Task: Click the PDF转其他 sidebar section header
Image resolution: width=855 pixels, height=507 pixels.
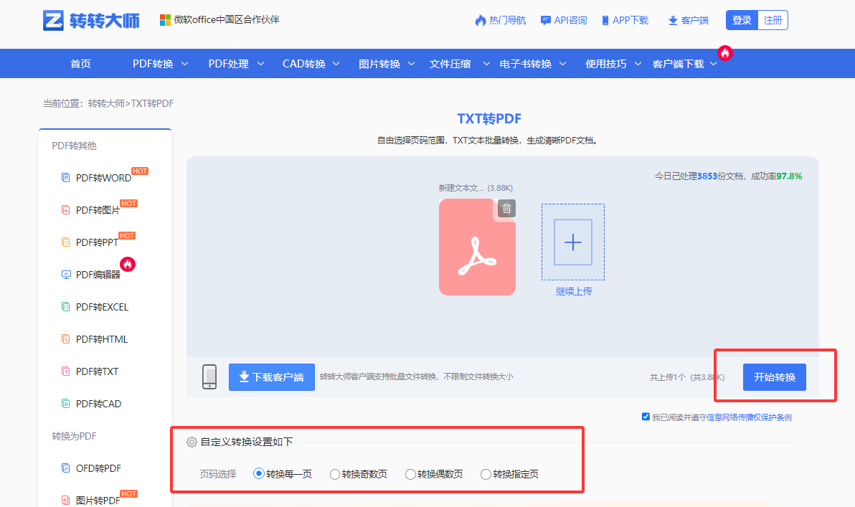Action: coord(74,146)
